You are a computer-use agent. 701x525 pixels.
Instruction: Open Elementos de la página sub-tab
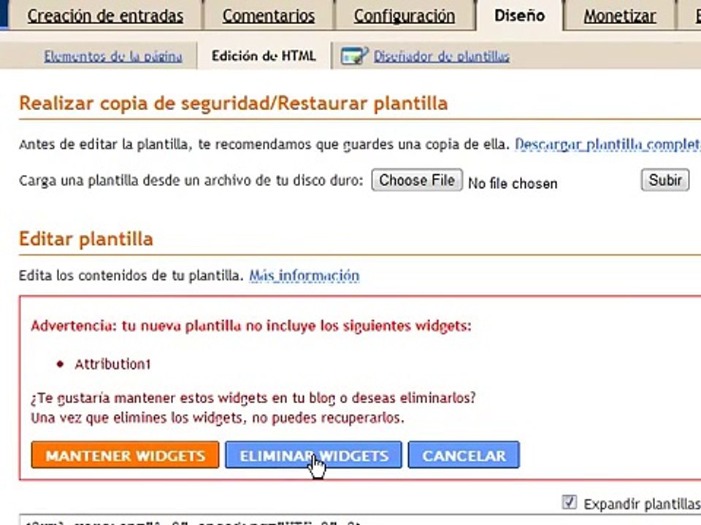click(112, 56)
